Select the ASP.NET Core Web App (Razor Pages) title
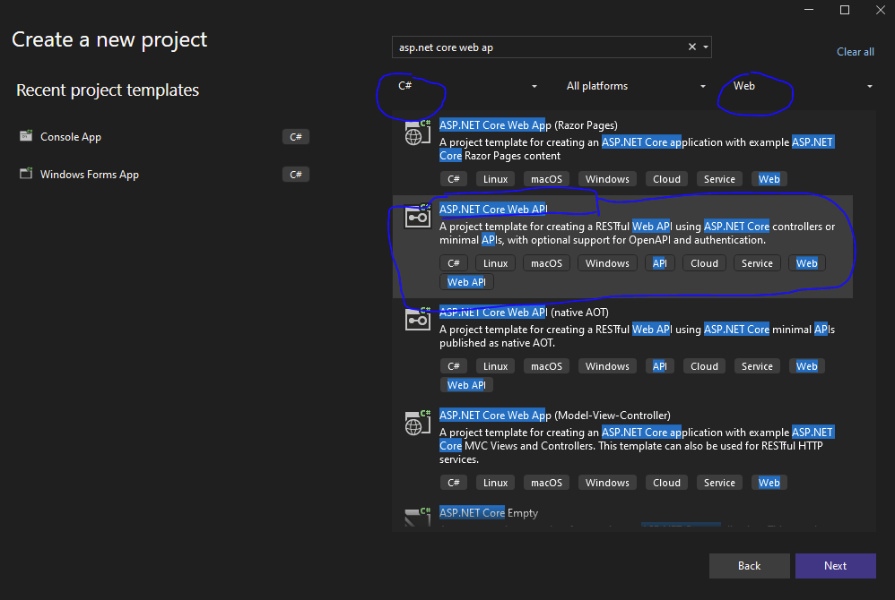The width and height of the screenshot is (895, 600). click(x=528, y=125)
